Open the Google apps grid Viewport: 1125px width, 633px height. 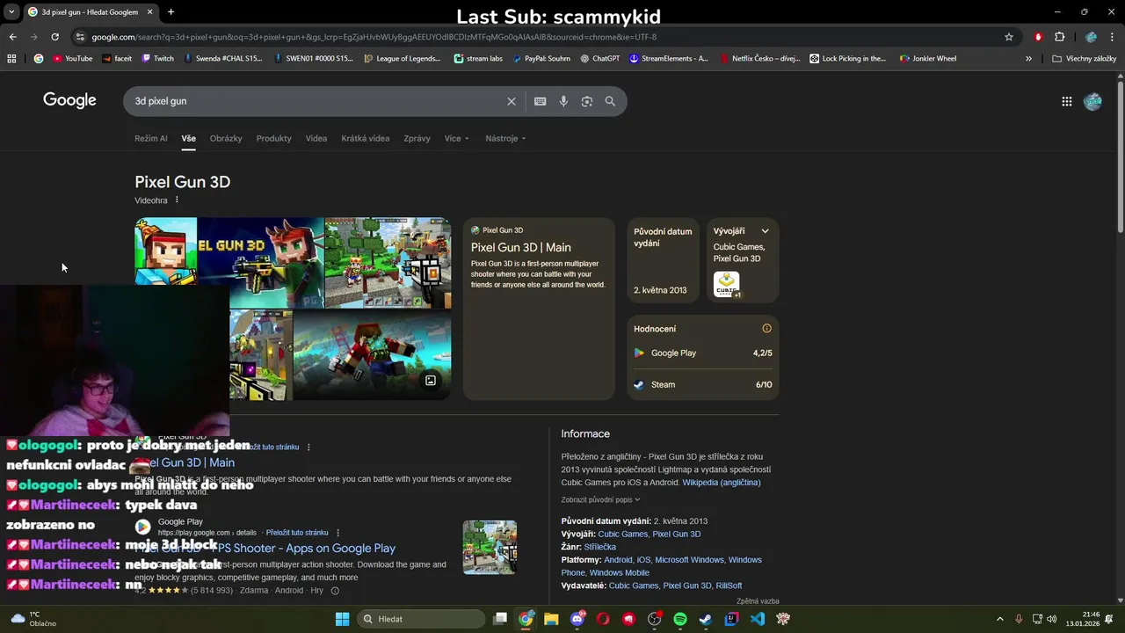click(x=1066, y=101)
